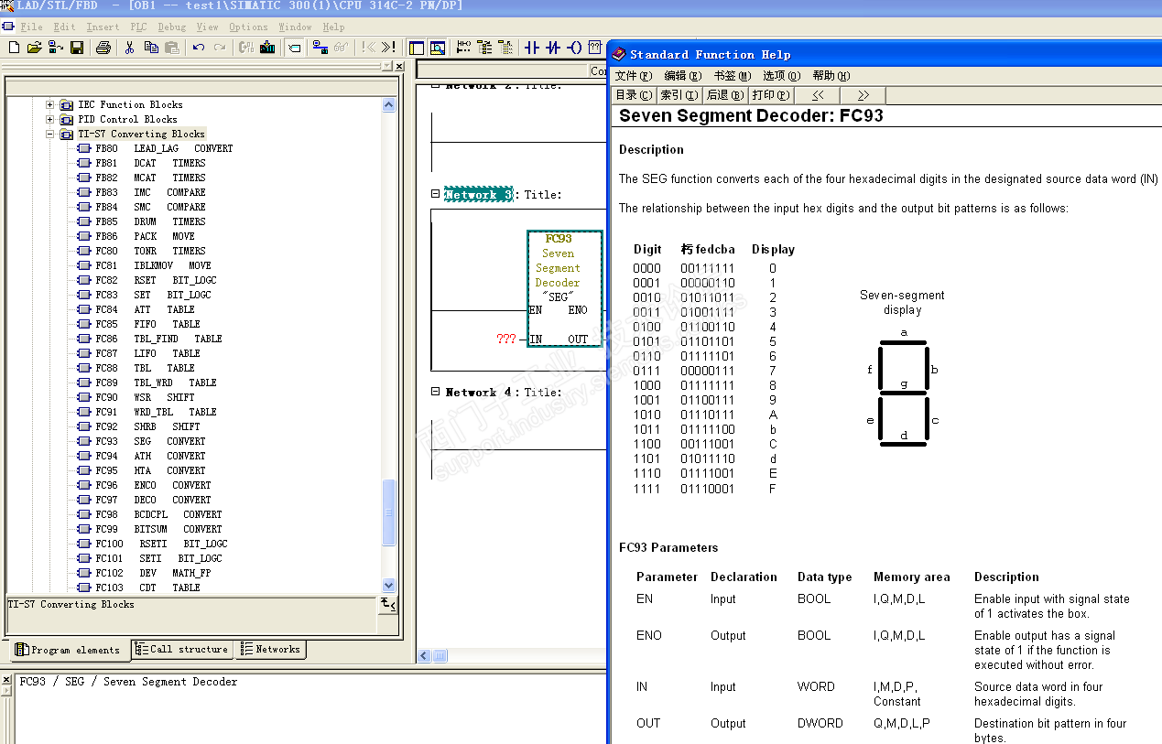Click the 目录 (Contents) help button
The image size is (1162, 744).
point(633,95)
